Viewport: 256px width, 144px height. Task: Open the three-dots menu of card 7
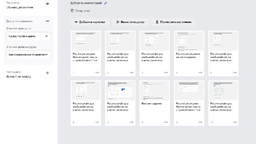coord(132,122)
